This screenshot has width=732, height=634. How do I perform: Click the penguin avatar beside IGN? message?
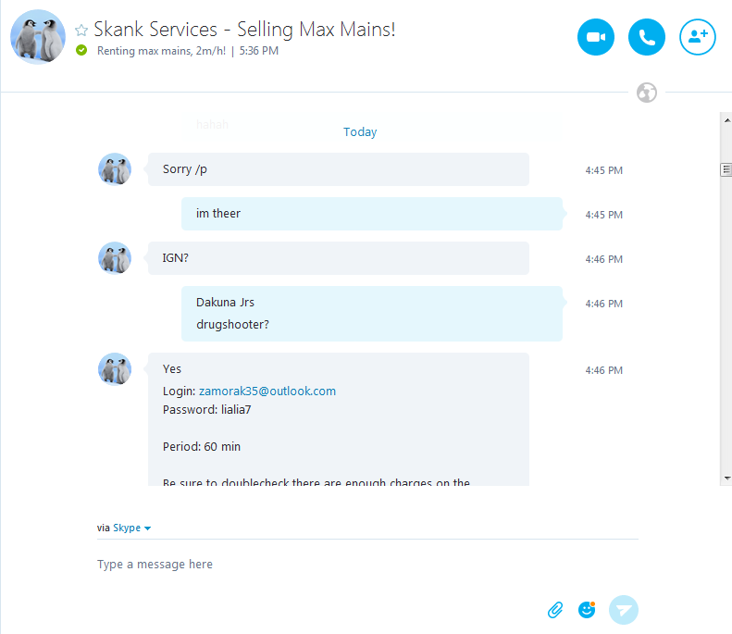(115, 258)
